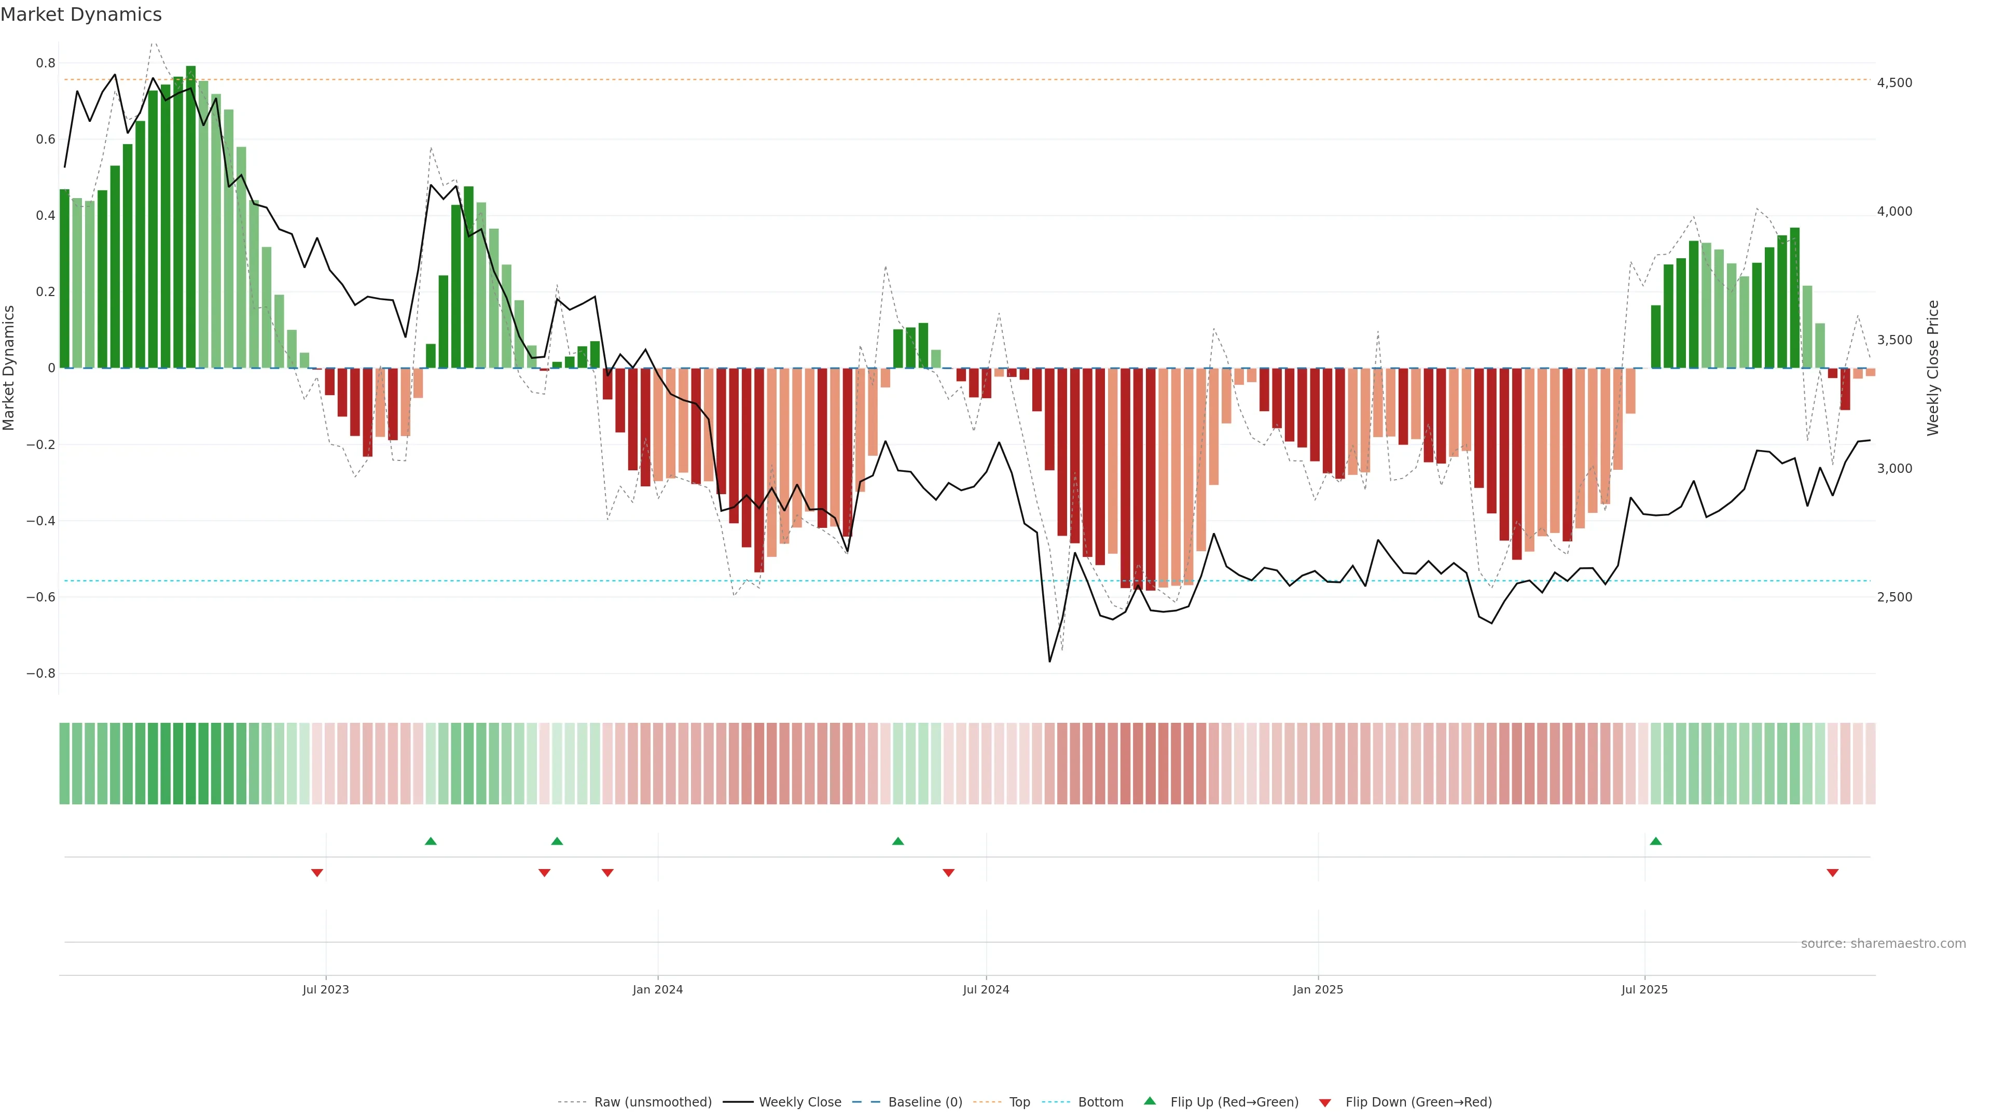The height and width of the screenshot is (1120, 1992).
Task: Click the Weekly Close Price axis title
Action: coord(1932,368)
